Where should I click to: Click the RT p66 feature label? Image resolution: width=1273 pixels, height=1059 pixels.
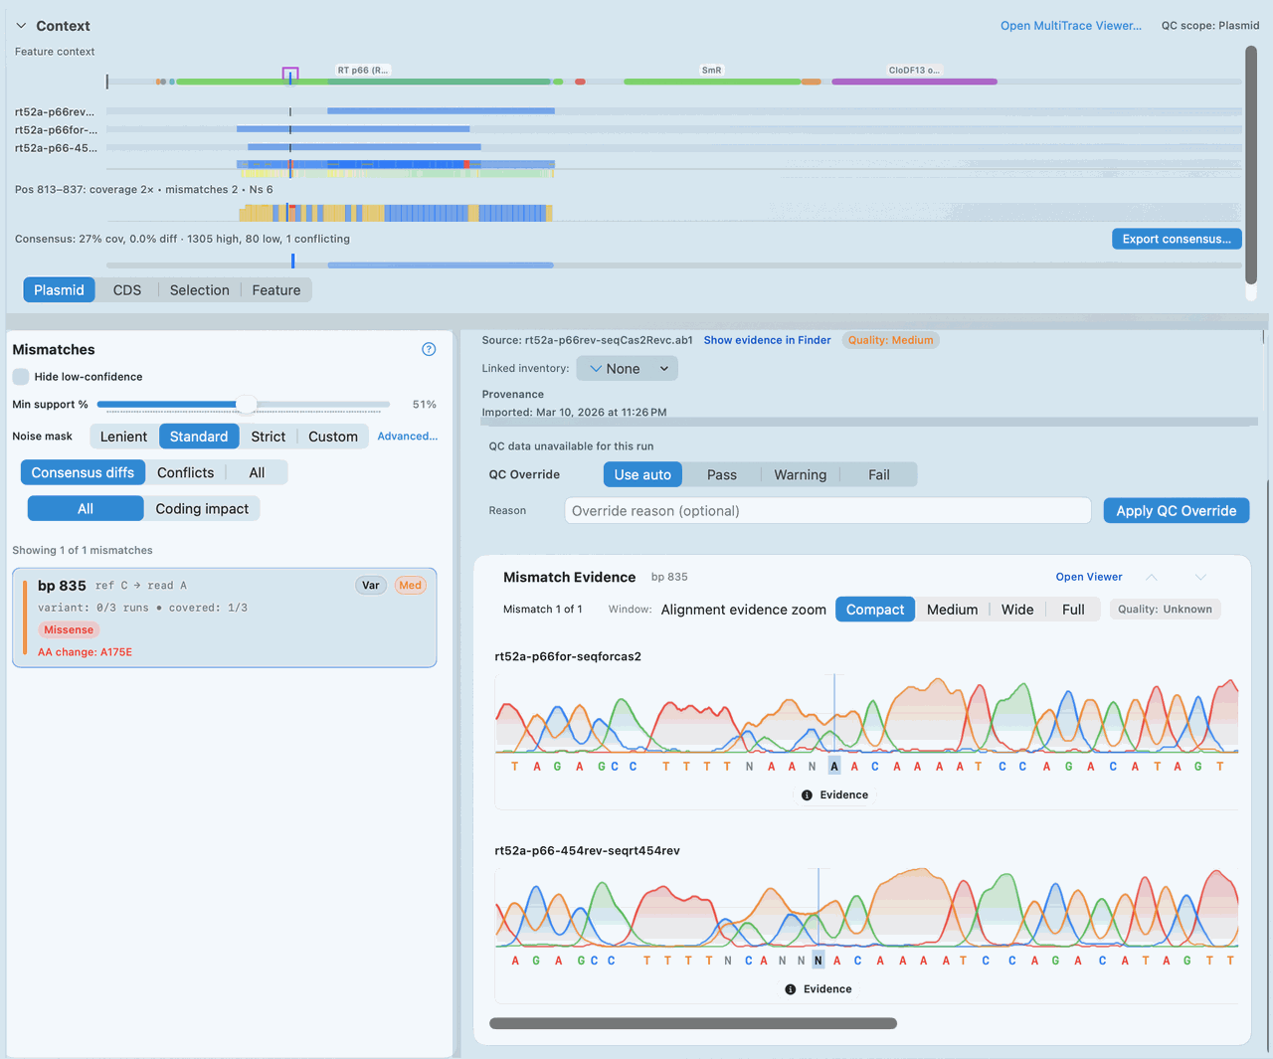pyautogui.click(x=363, y=71)
